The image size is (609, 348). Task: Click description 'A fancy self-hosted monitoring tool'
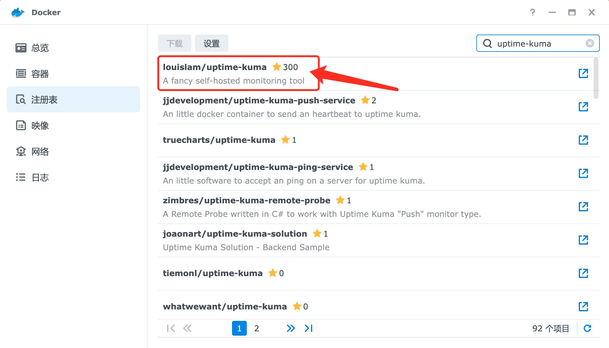tap(234, 81)
